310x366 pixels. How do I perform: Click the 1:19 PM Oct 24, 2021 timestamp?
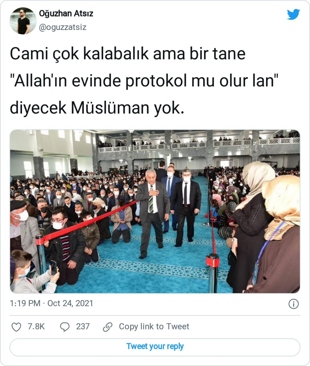tap(51, 303)
